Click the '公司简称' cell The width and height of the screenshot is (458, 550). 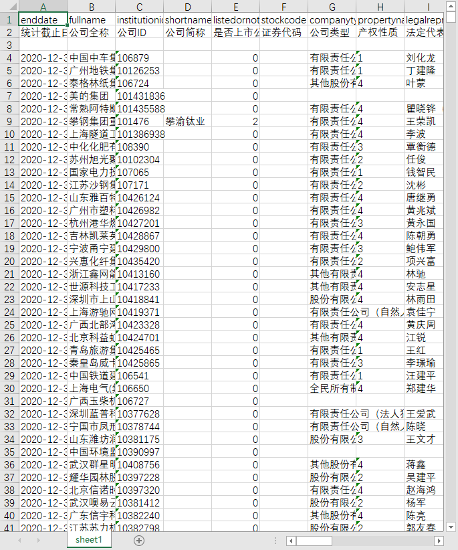tap(187, 32)
